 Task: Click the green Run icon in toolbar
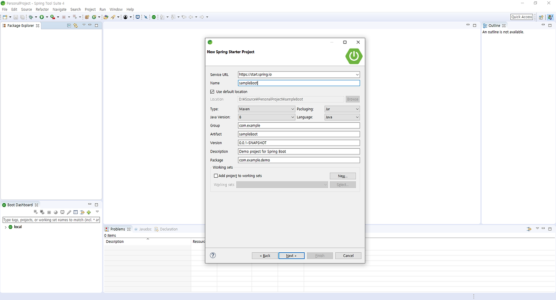point(42,17)
